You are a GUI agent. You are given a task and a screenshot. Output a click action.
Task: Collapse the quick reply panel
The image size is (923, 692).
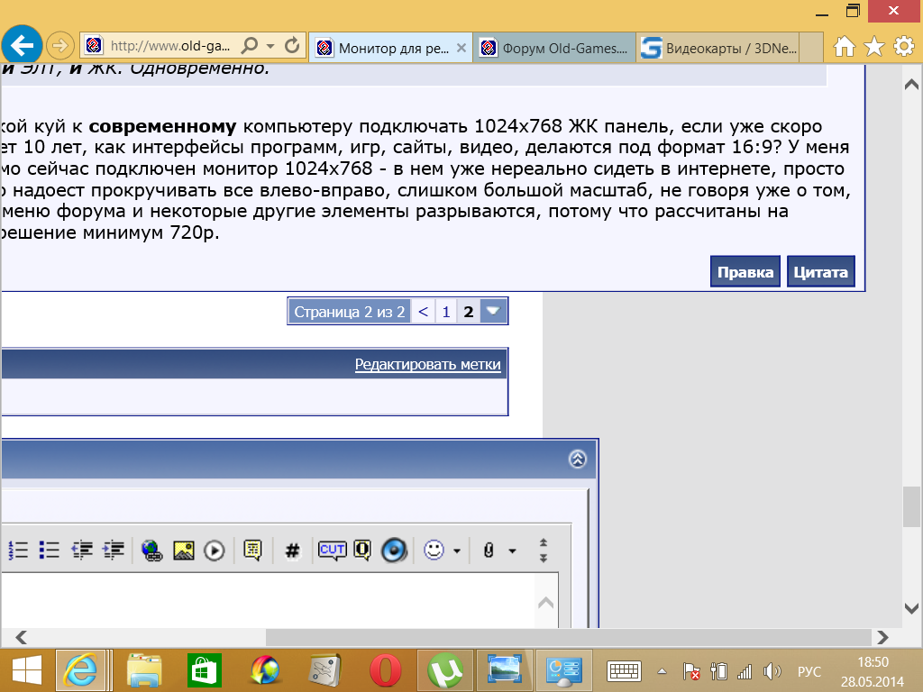[x=578, y=459]
